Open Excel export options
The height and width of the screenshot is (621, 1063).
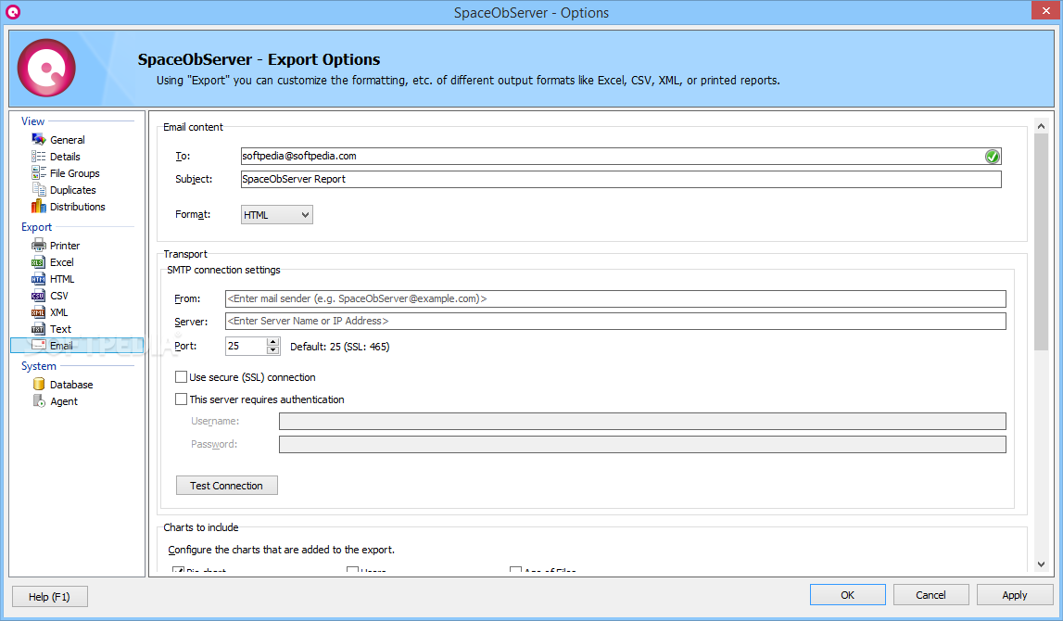[x=53, y=262]
